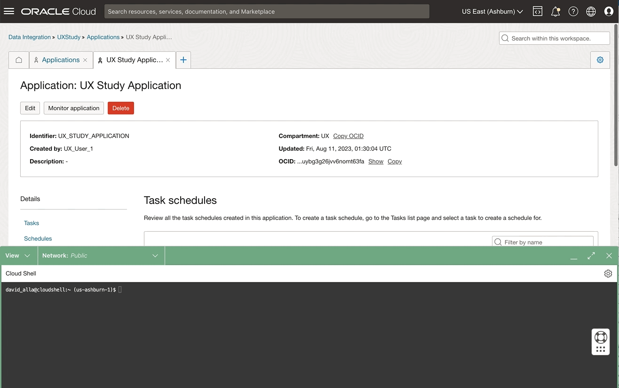Maximize the Cloud Shell panel
619x388 pixels.
[x=591, y=256]
